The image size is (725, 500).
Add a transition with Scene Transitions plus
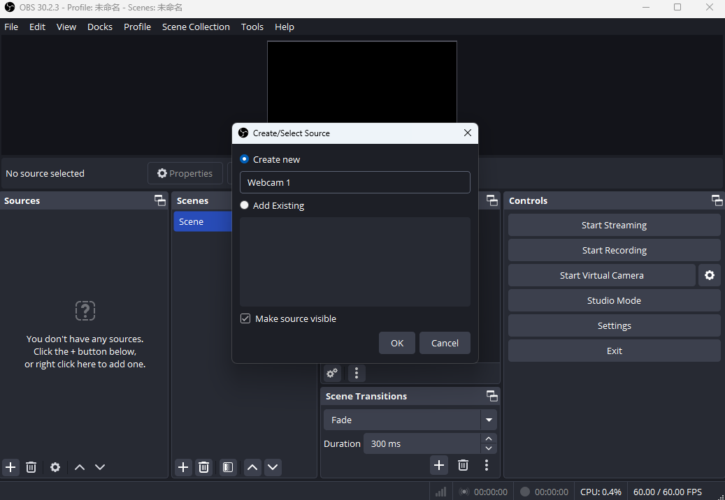(439, 465)
